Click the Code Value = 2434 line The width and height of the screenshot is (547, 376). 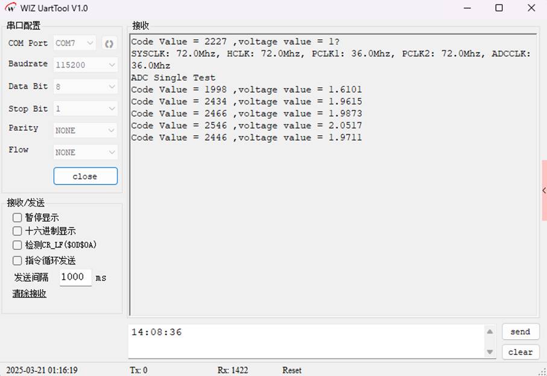247,101
